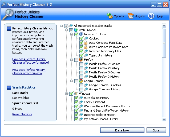Toggle All Supported Erasable Tracks checkbox
Viewport: 170px width, 137px height.
pos(66,26)
